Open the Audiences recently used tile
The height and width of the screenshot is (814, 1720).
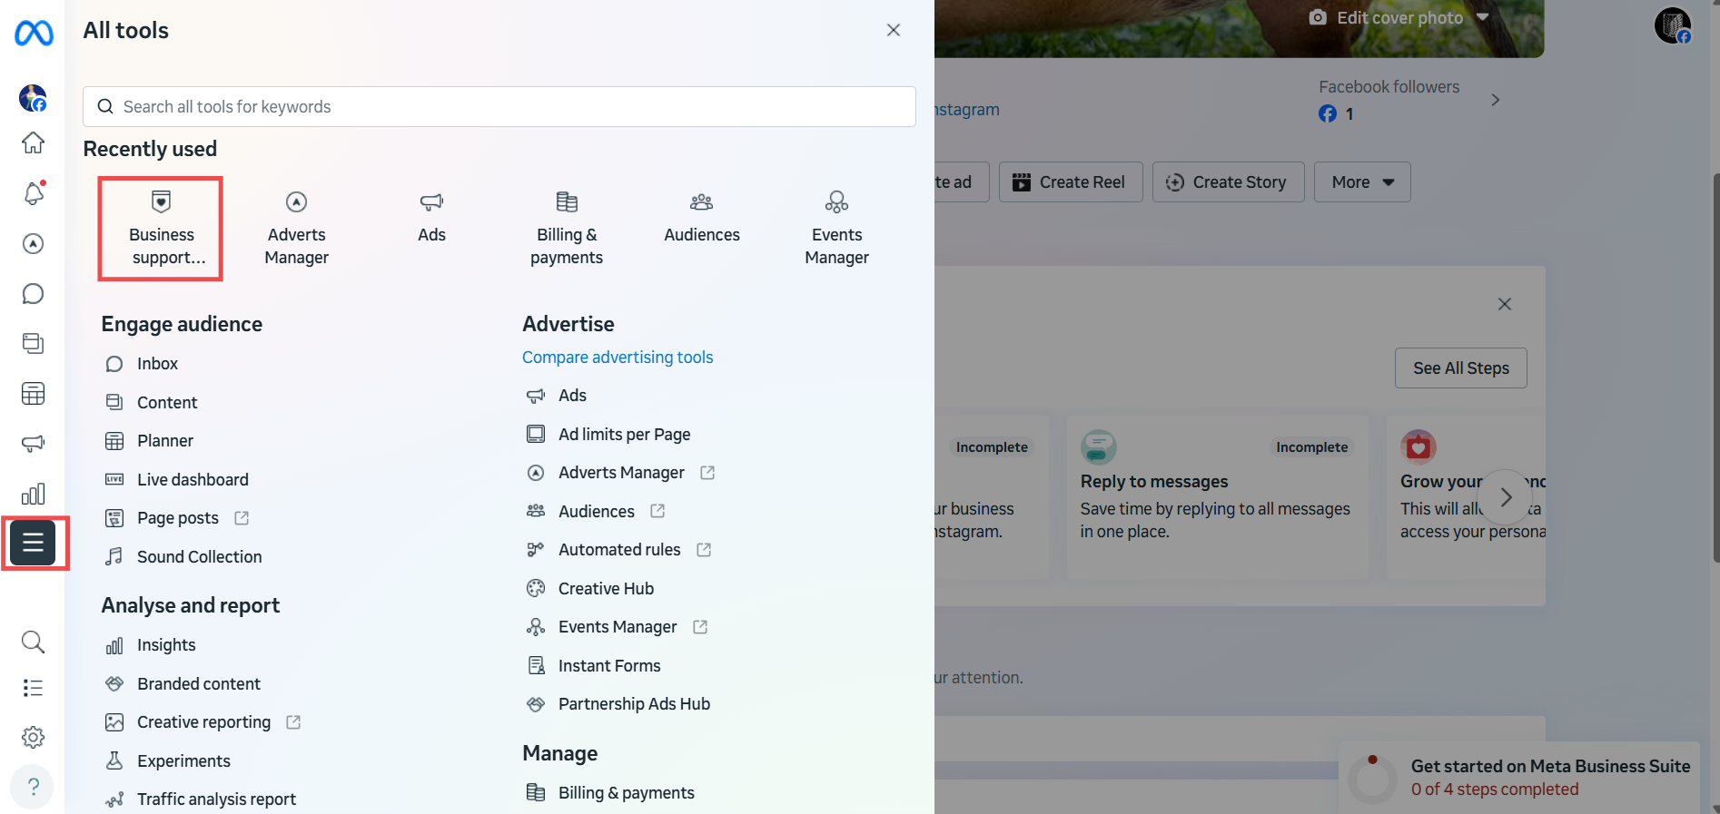click(701, 218)
